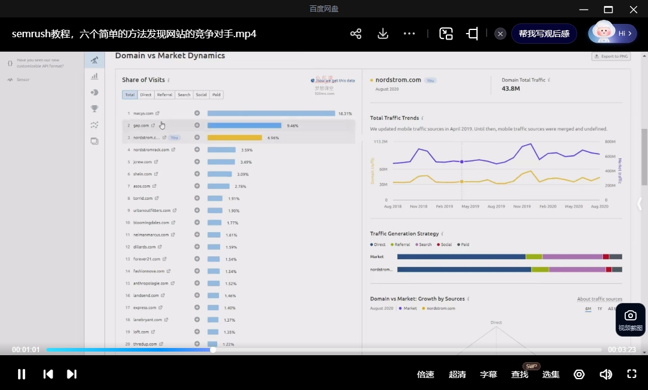This screenshot has width=648, height=390.
Task: Open the About traffic sources link
Action: (x=599, y=299)
